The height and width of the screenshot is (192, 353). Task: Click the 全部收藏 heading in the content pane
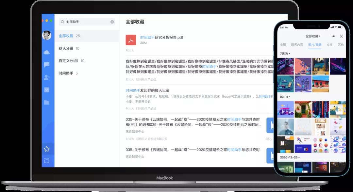(135, 22)
